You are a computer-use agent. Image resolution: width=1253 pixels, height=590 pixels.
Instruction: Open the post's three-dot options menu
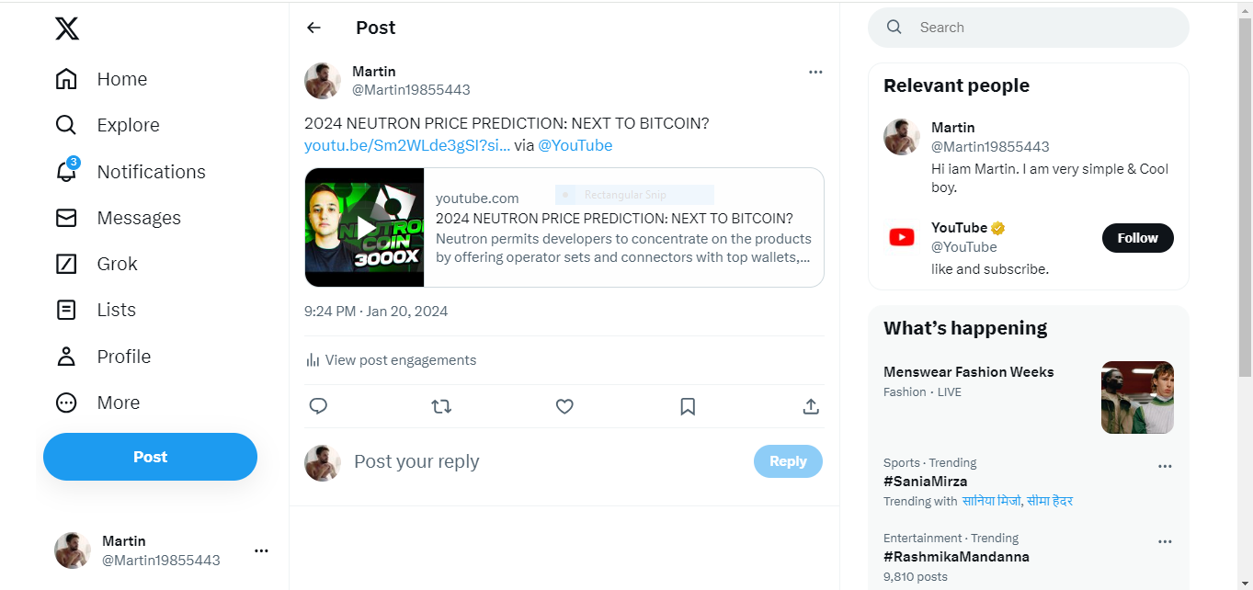[x=815, y=73]
